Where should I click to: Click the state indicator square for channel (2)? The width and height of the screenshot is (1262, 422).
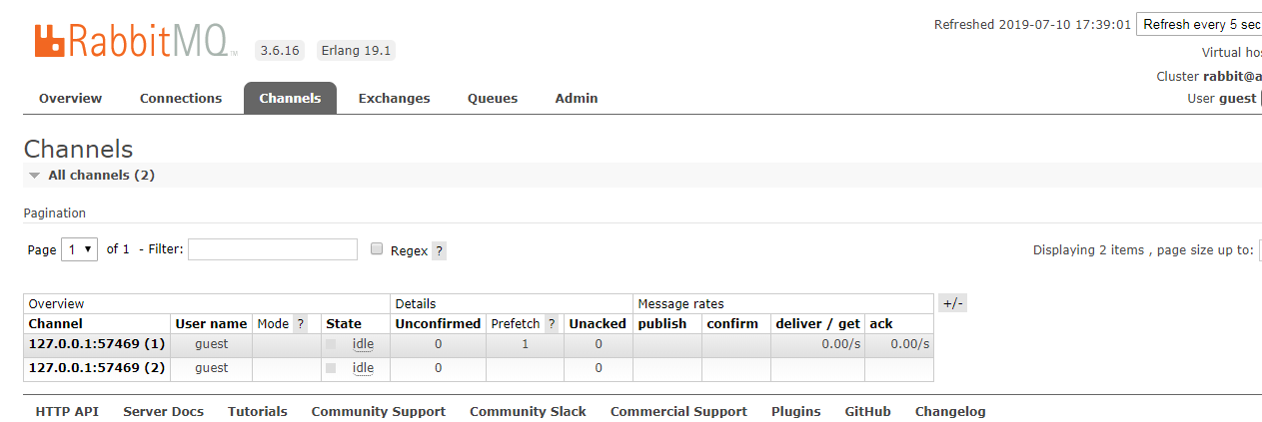[331, 368]
